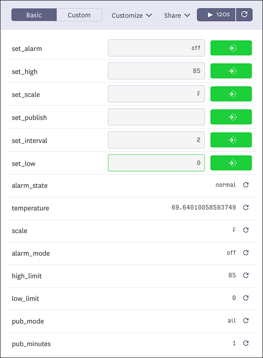The height and width of the screenshot is (358, 263).
Task: Refresh the alarm_mode variable
Action: coord(246,253)
